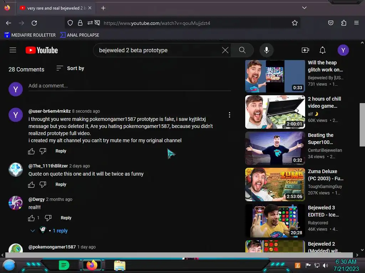Like the Dergy comment
The width and height of the screenshot is (365, 273).
coord(31,218)
